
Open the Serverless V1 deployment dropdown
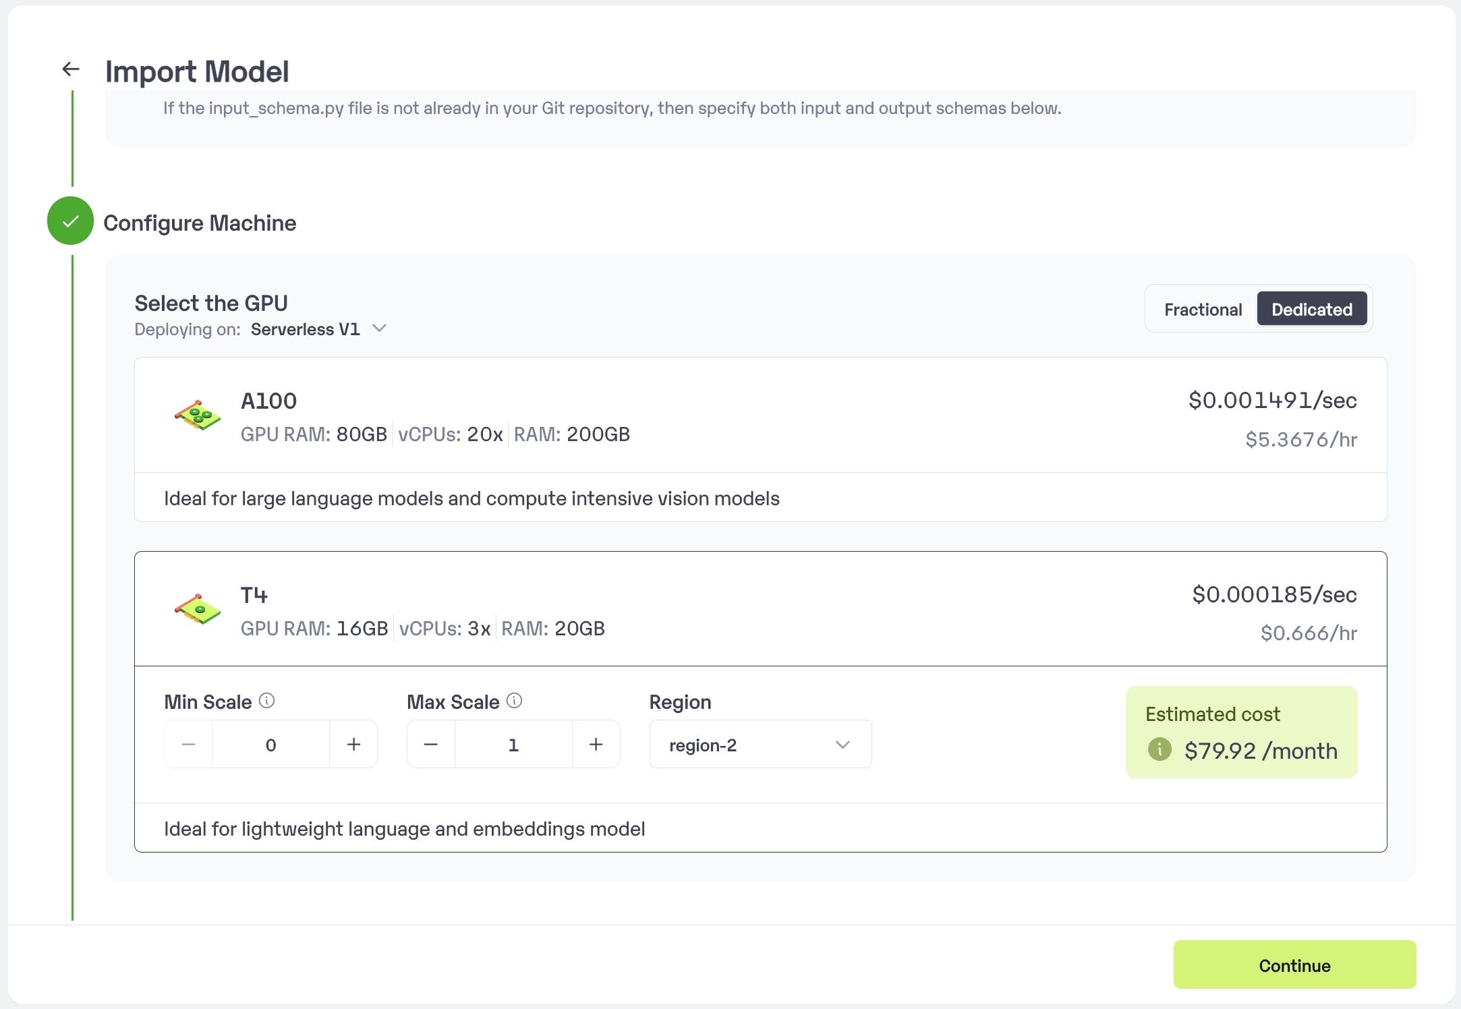click(317, 329)
